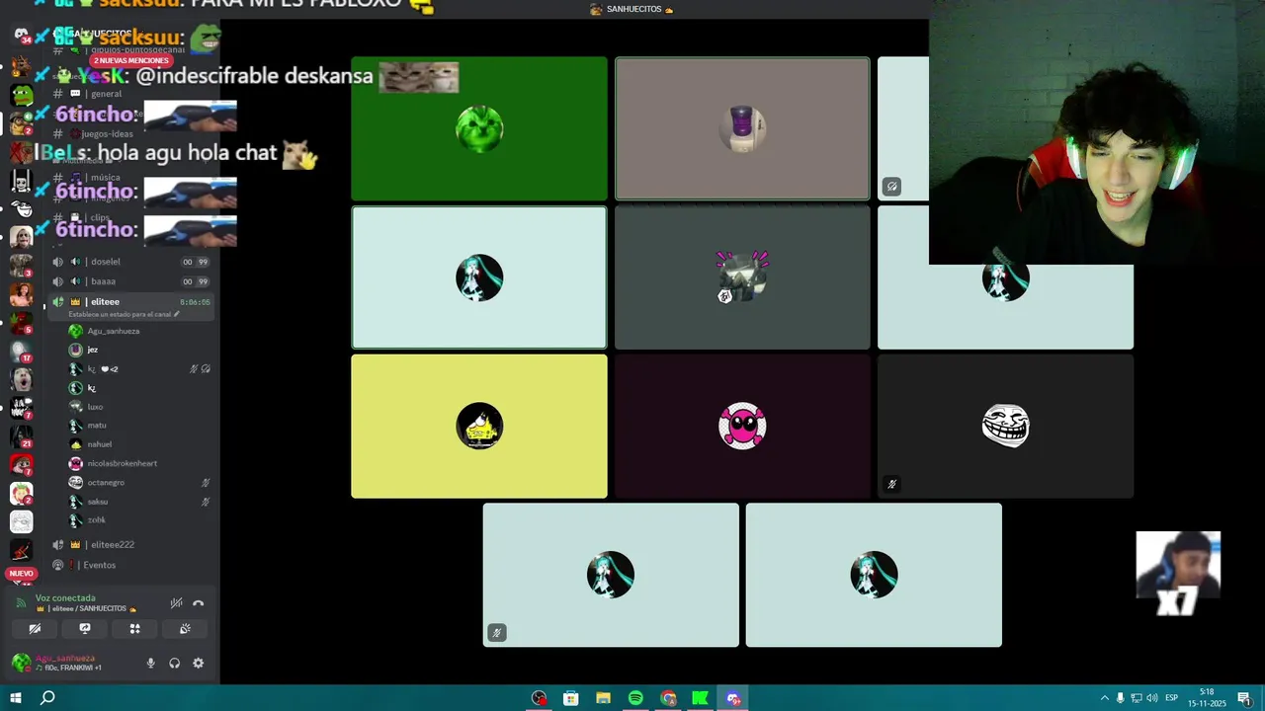This screenshot has width=1265, height=711.
Task: Open Kick app from the taskbar
Action: pos(701,698)
